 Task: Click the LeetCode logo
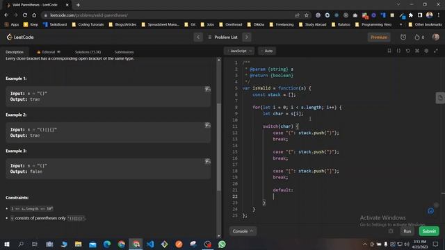[x=20, y=37]
